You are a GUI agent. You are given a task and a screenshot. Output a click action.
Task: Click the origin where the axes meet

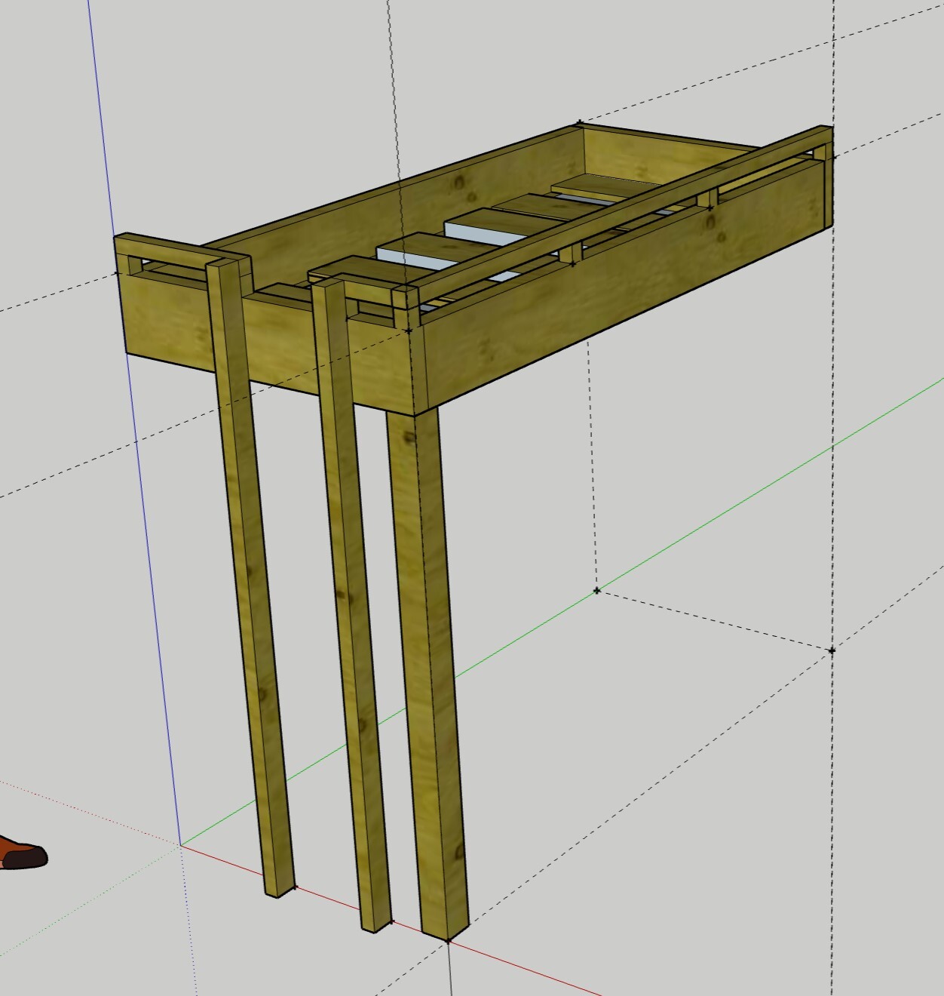[181, 846]
